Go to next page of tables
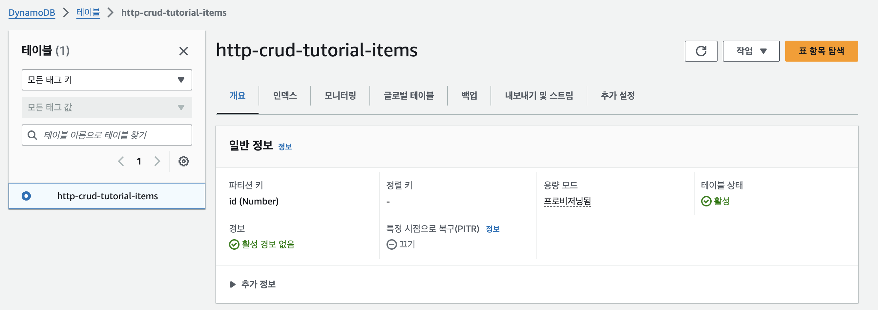Viewport: 878px width, 310px height. coord(157,161)
